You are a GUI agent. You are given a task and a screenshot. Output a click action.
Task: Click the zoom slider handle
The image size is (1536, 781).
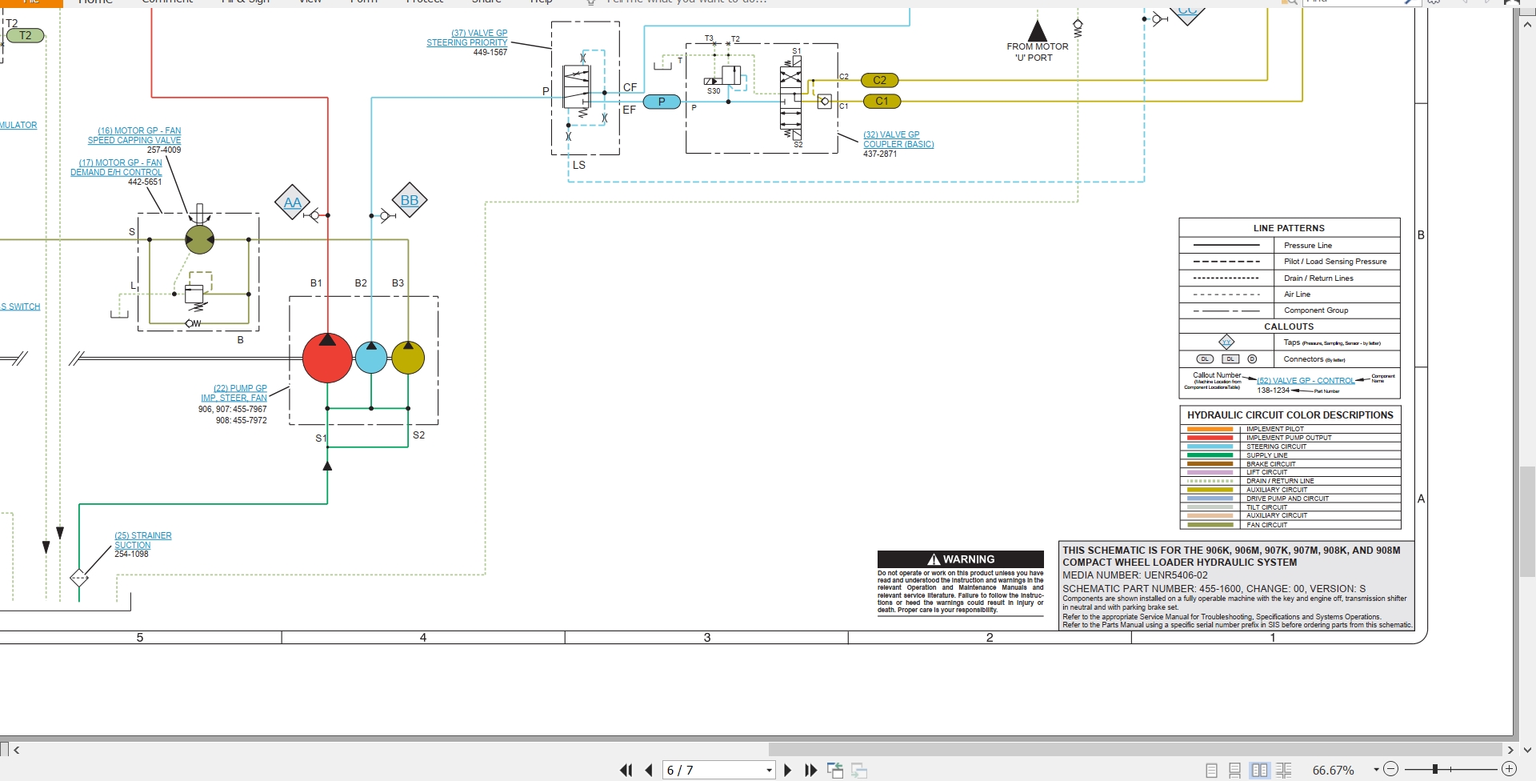point(1435,769)
